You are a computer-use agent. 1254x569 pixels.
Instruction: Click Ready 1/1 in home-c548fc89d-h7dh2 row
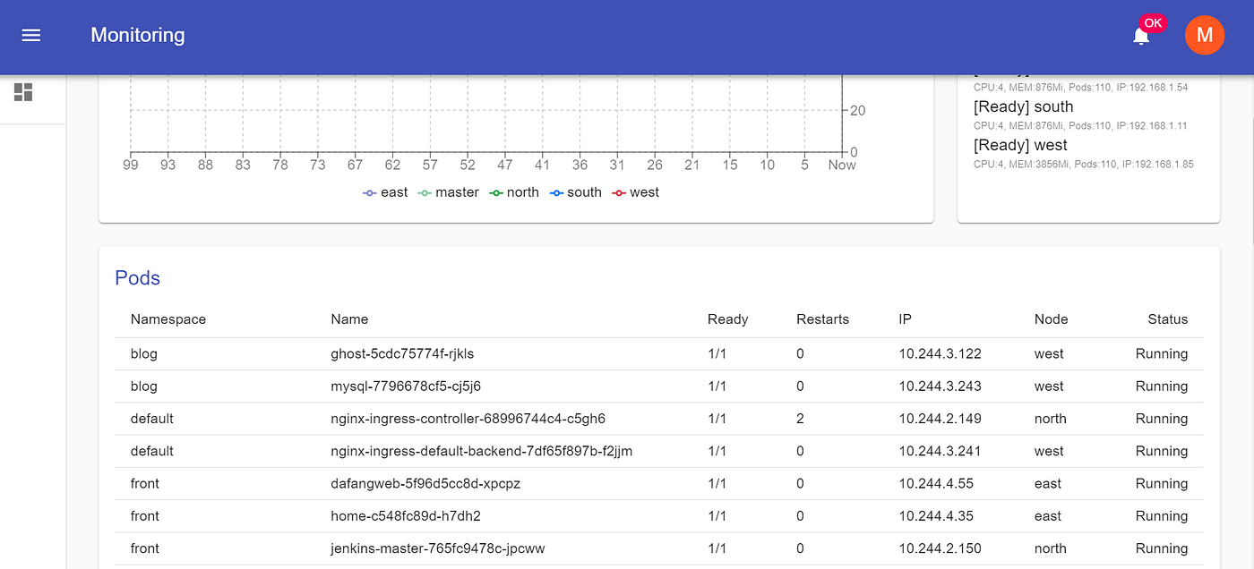[x=717, y=516]
